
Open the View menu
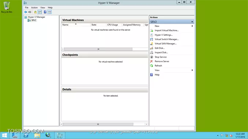coord(42,8)
